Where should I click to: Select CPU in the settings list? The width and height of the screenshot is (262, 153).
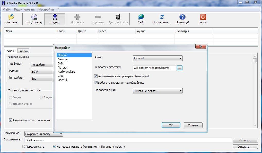coord(74,76)
